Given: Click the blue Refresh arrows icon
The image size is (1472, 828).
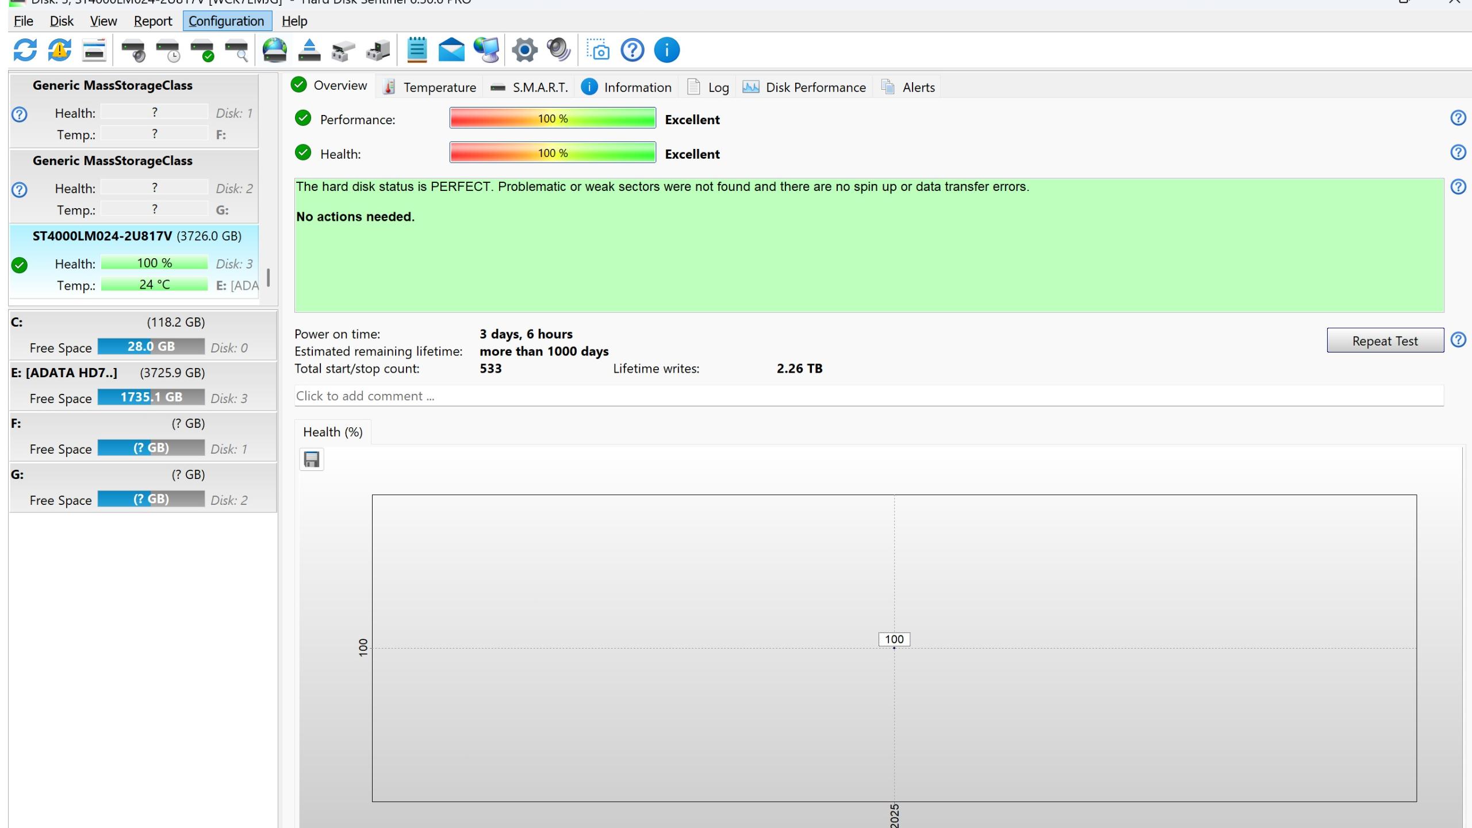Looking at the screenshot, I should (25, 50).
